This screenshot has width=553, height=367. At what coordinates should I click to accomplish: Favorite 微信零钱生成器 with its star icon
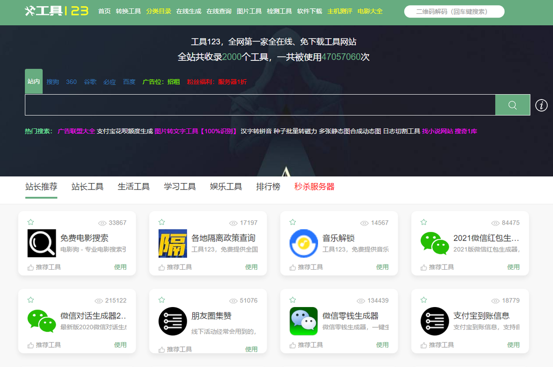[x=293, y=300]
